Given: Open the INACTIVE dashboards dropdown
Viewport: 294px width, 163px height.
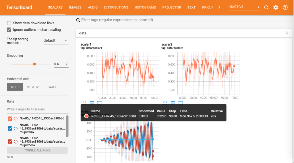Looking at the screenshot, I should pos(245,7).
